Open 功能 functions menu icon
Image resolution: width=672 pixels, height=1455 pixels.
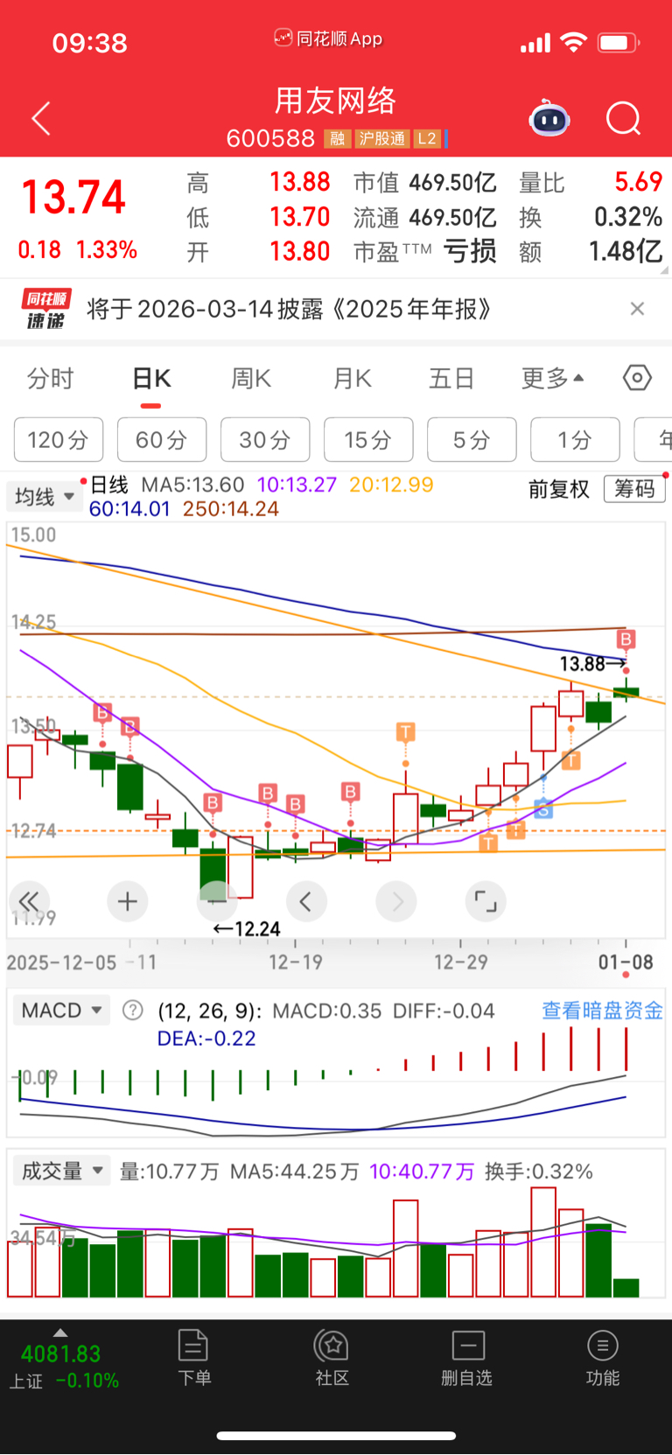click(602, 1358)
